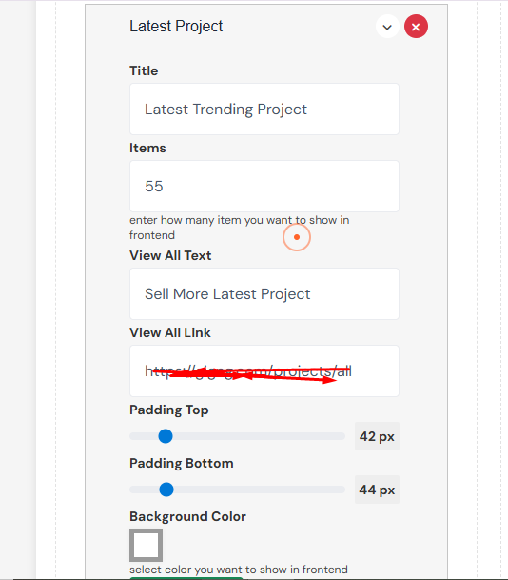This screenshot has height=580, width=508.
Task: Select the View All Text input box
Action: [x=264, y=293]
